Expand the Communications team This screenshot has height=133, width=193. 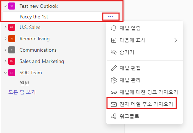pyautogui.click(x=5, y=50)
